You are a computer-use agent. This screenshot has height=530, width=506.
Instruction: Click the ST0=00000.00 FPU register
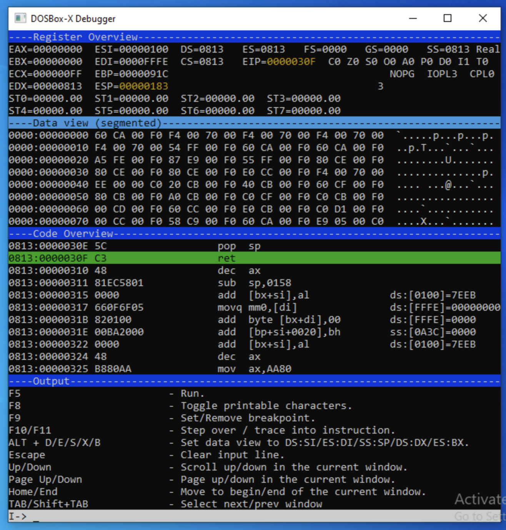(x=45, y=98)
